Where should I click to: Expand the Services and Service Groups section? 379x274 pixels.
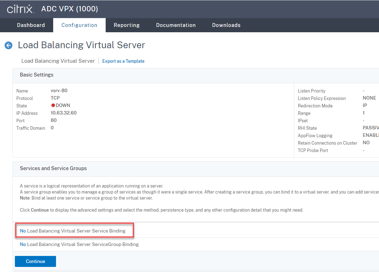click(53, 168)
